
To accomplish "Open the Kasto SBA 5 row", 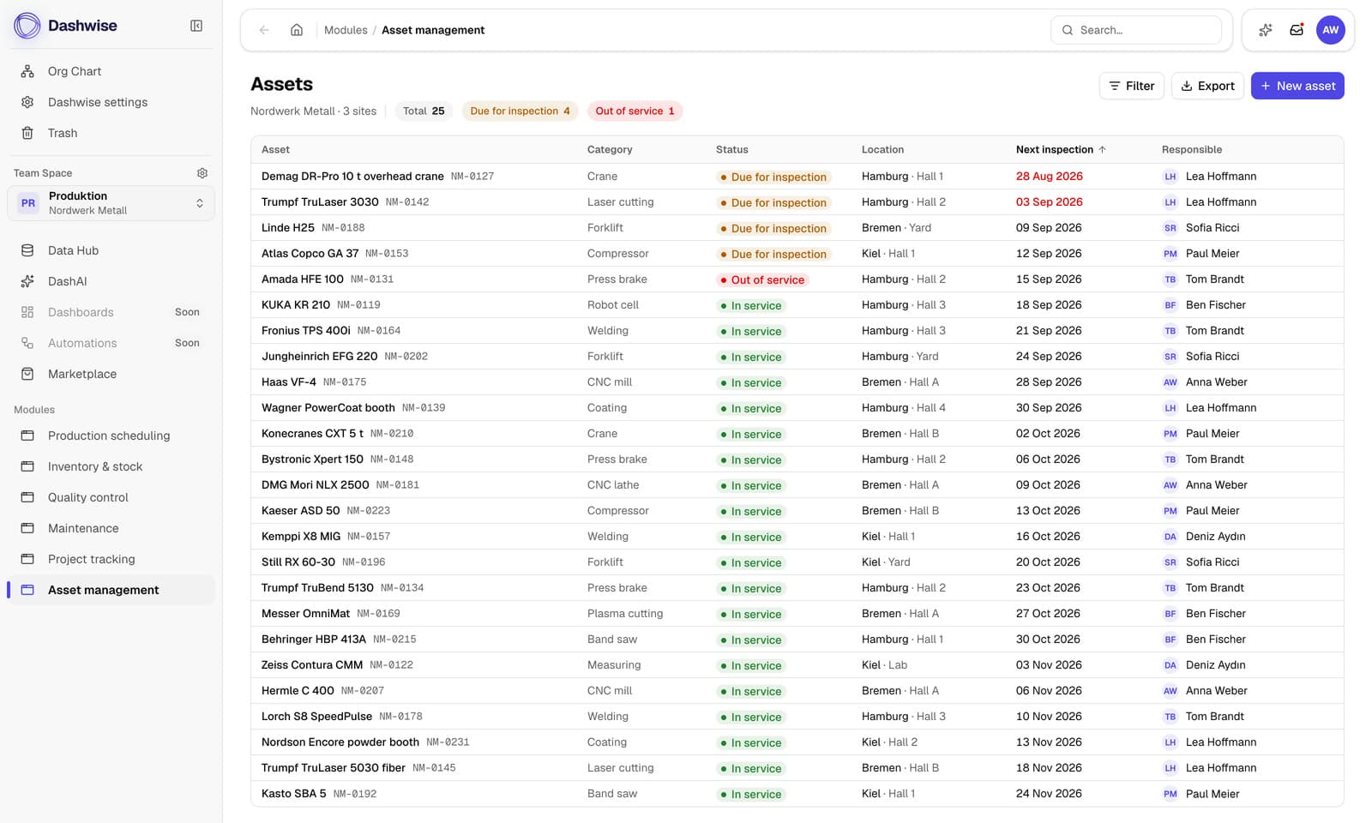I will point(797,793).
